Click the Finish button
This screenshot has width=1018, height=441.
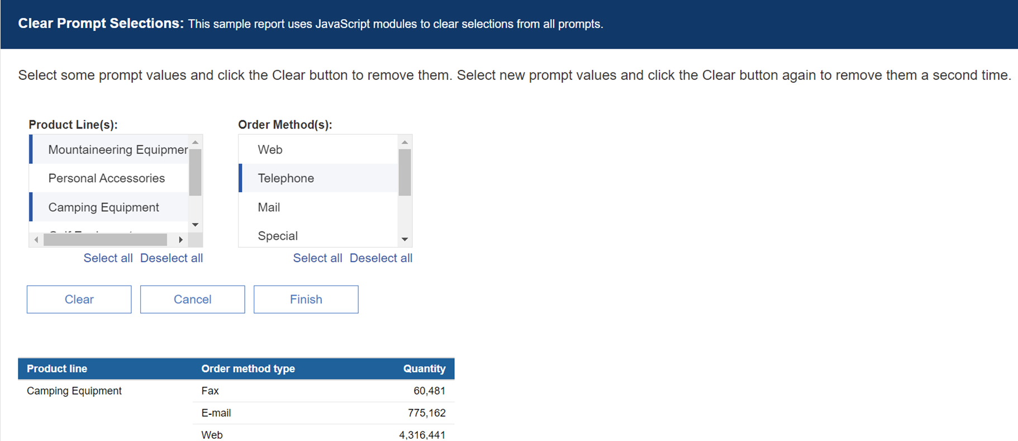point(306,300)
